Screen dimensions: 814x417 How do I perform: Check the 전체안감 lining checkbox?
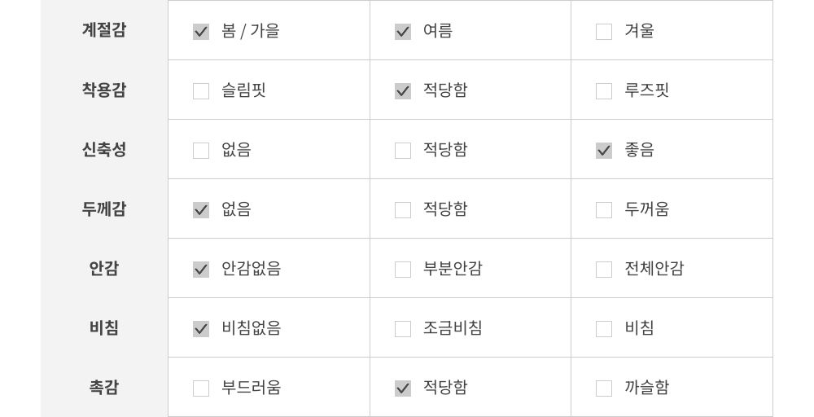point(604,270)
